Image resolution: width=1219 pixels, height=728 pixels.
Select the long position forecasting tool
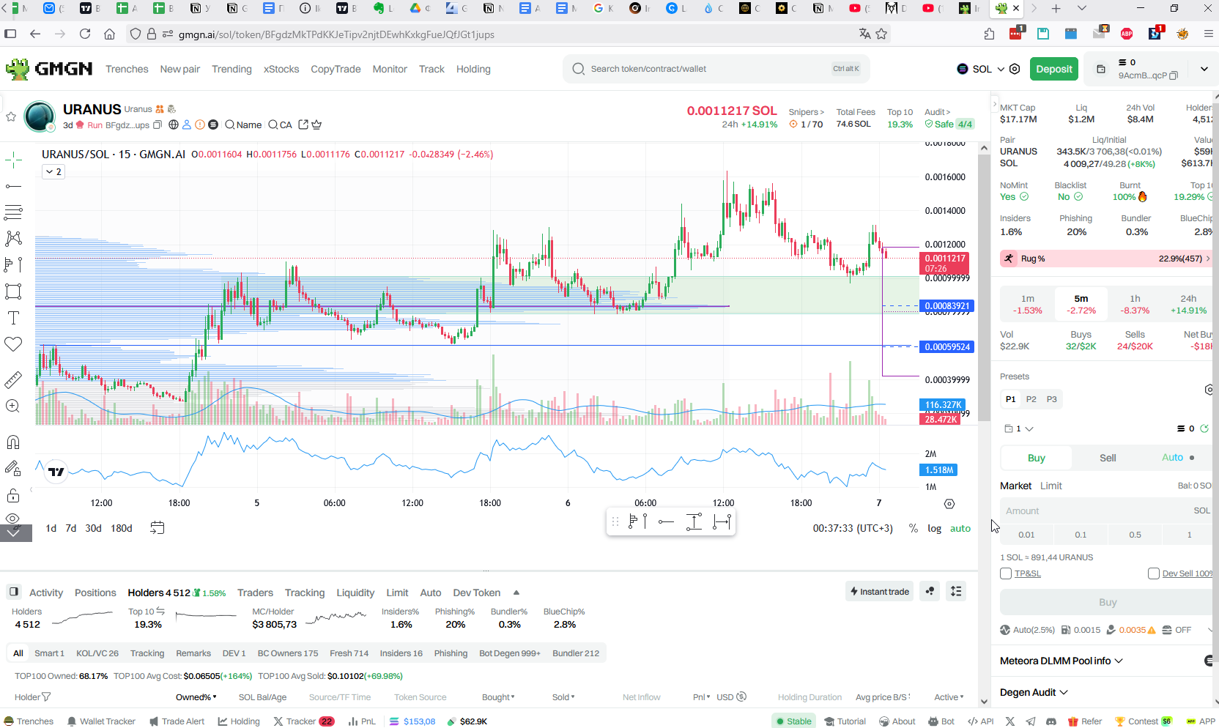coord(13,264)
